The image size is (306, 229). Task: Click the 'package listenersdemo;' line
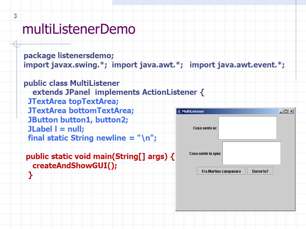click(69, 56)
